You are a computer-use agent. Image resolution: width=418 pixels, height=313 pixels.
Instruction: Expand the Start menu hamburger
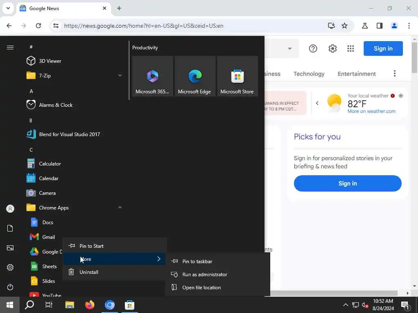pyautogui.click(x=10, y=47)
